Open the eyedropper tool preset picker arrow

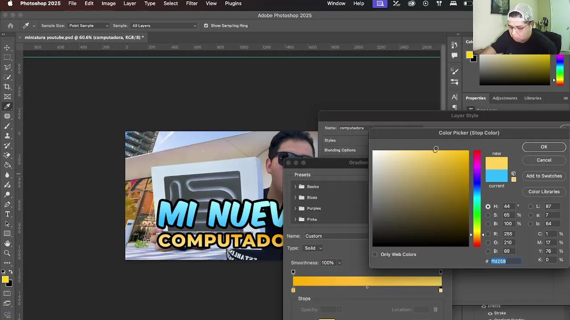click(x=34, y=26)
